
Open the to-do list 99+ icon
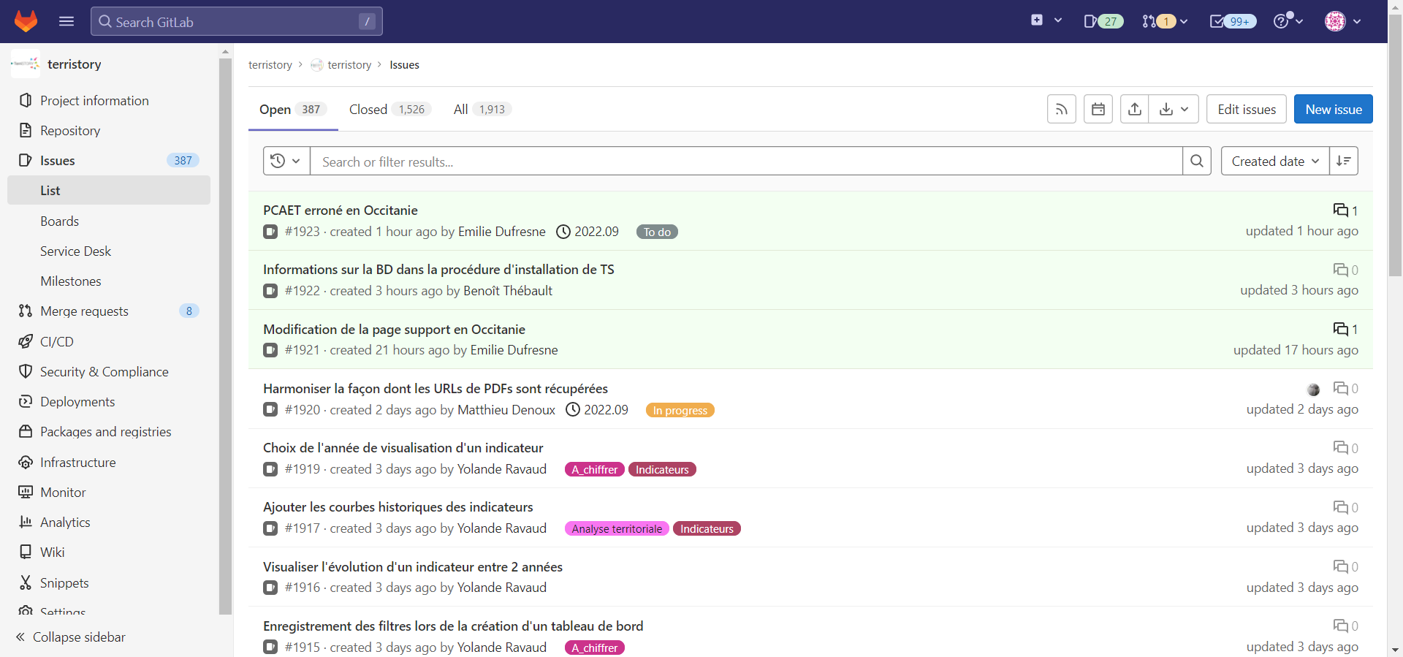point(1233,21)
